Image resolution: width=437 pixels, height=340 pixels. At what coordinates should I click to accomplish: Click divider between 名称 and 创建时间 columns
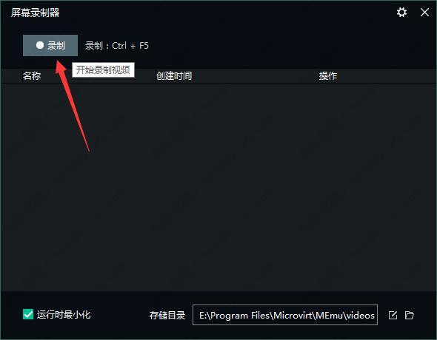(156, 75)
